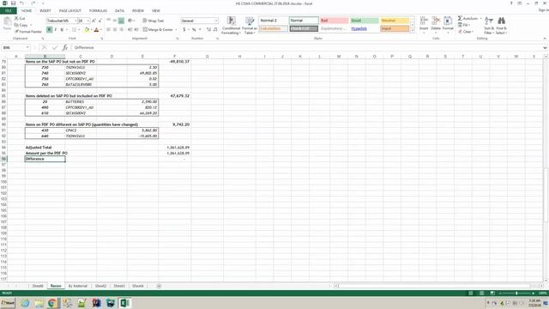Apply Accounting dollar format
The width and height of the screenshot is (549, 309).
[x=184, y=30]
